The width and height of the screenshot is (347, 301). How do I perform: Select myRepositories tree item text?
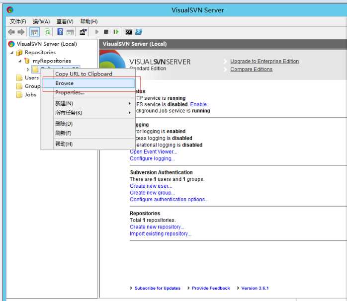(x=52, y=61)
